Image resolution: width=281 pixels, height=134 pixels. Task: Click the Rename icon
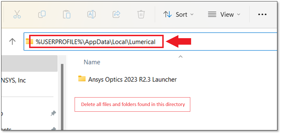click(91, 14)
